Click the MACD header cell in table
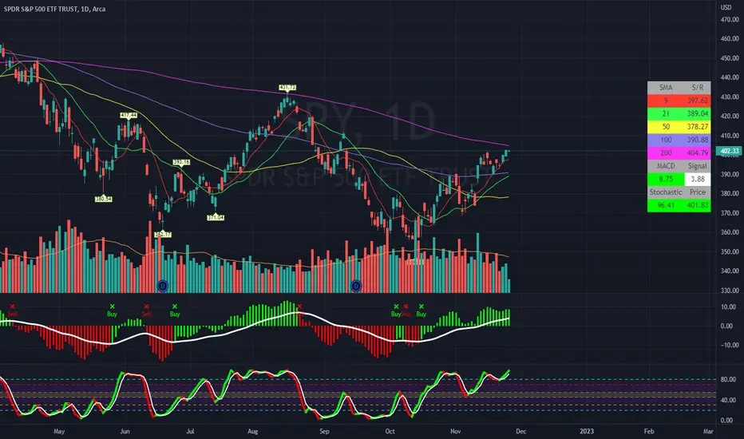 pyautogui.click(x=666, y=166)
